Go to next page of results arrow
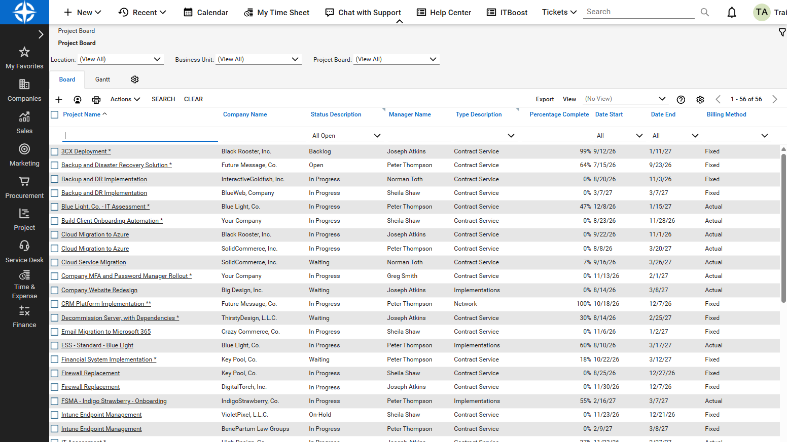Screen dimensions: 787x442 (774, 99)
